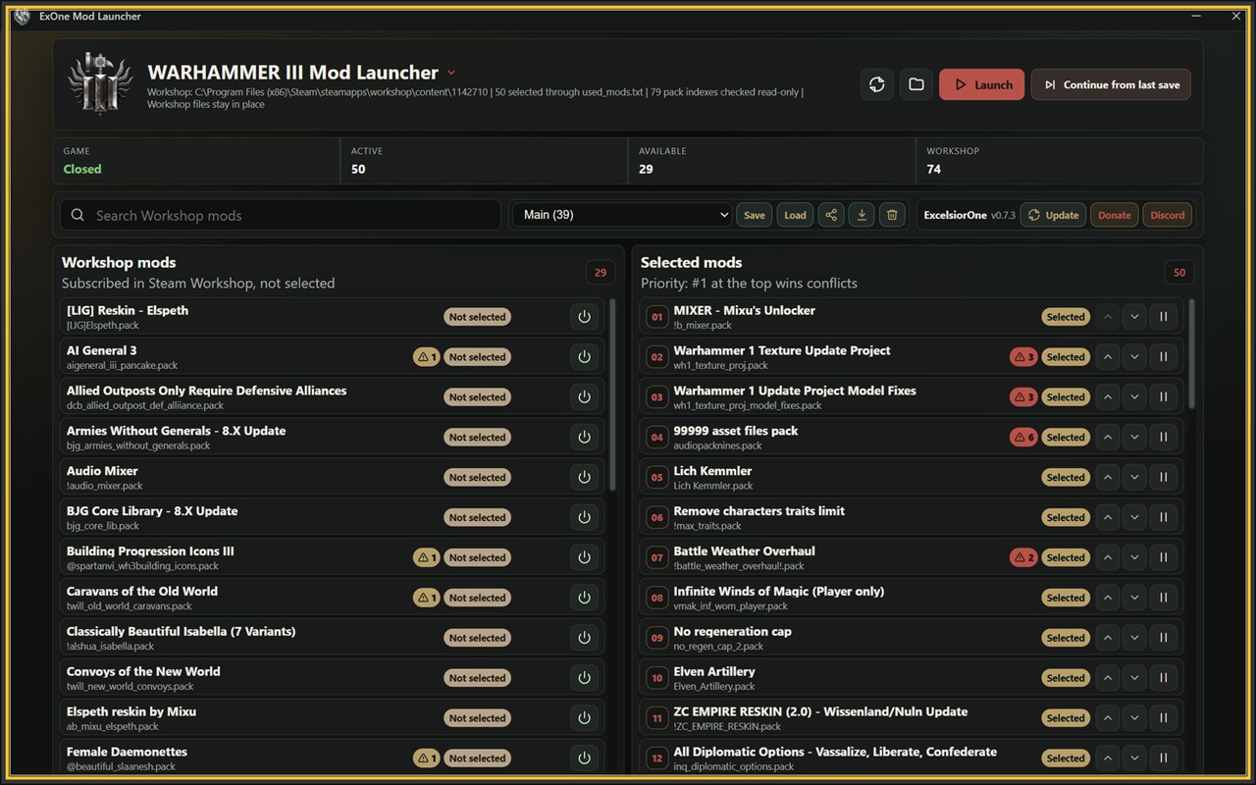Enable [LIG] Reskin - Elspeth with power icon
The image size is (1256, 785).
coord(585,317)
